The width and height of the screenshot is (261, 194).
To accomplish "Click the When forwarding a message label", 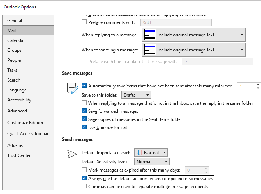I will pos(110,50).
